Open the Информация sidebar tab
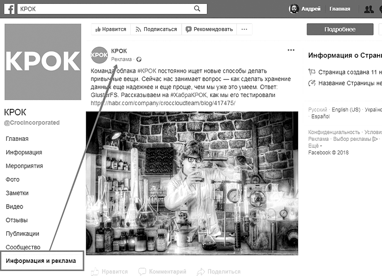 pos(24,152)
